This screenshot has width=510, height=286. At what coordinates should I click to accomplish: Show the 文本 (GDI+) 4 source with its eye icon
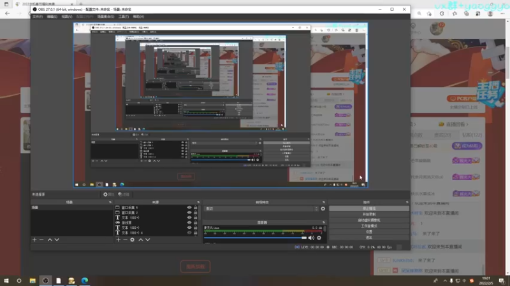point(189,233)
